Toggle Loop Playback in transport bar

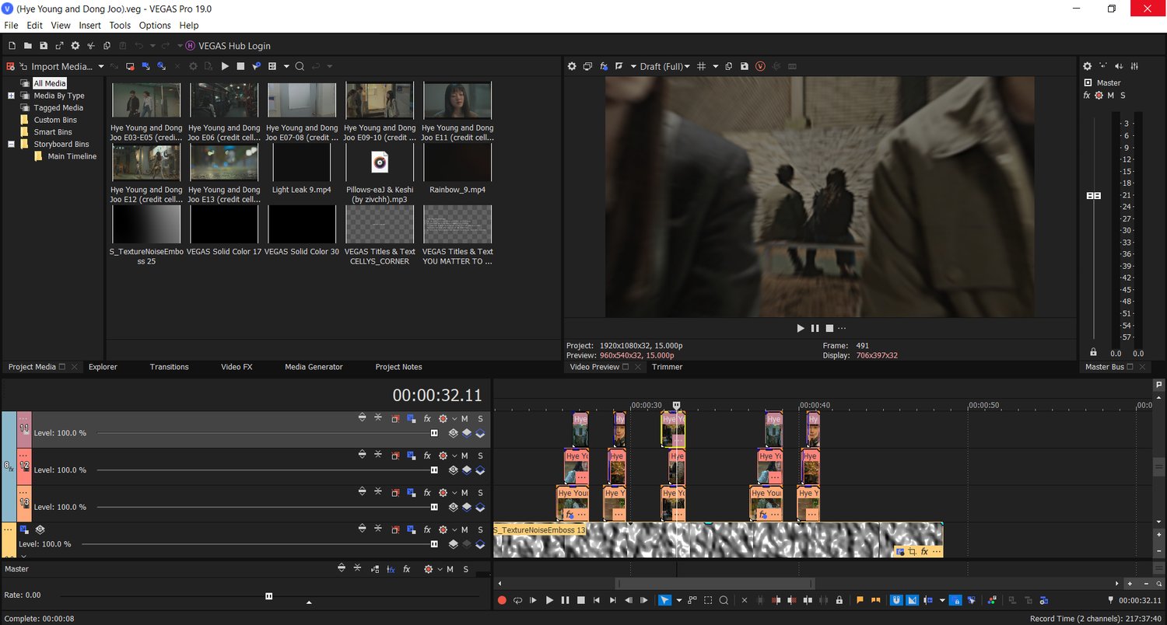coord(517,600)
